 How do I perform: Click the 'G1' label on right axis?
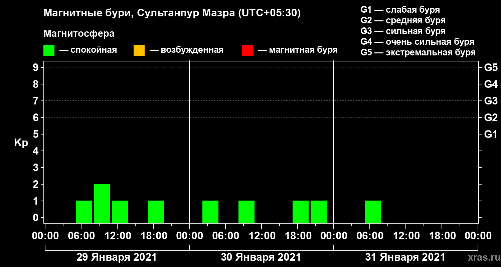point(491,134)
